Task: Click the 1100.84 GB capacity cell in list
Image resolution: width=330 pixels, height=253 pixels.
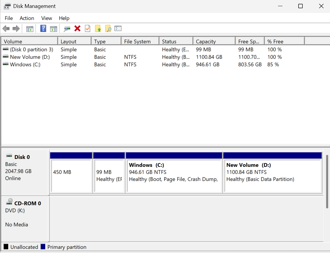Action: tap(209, 57)
